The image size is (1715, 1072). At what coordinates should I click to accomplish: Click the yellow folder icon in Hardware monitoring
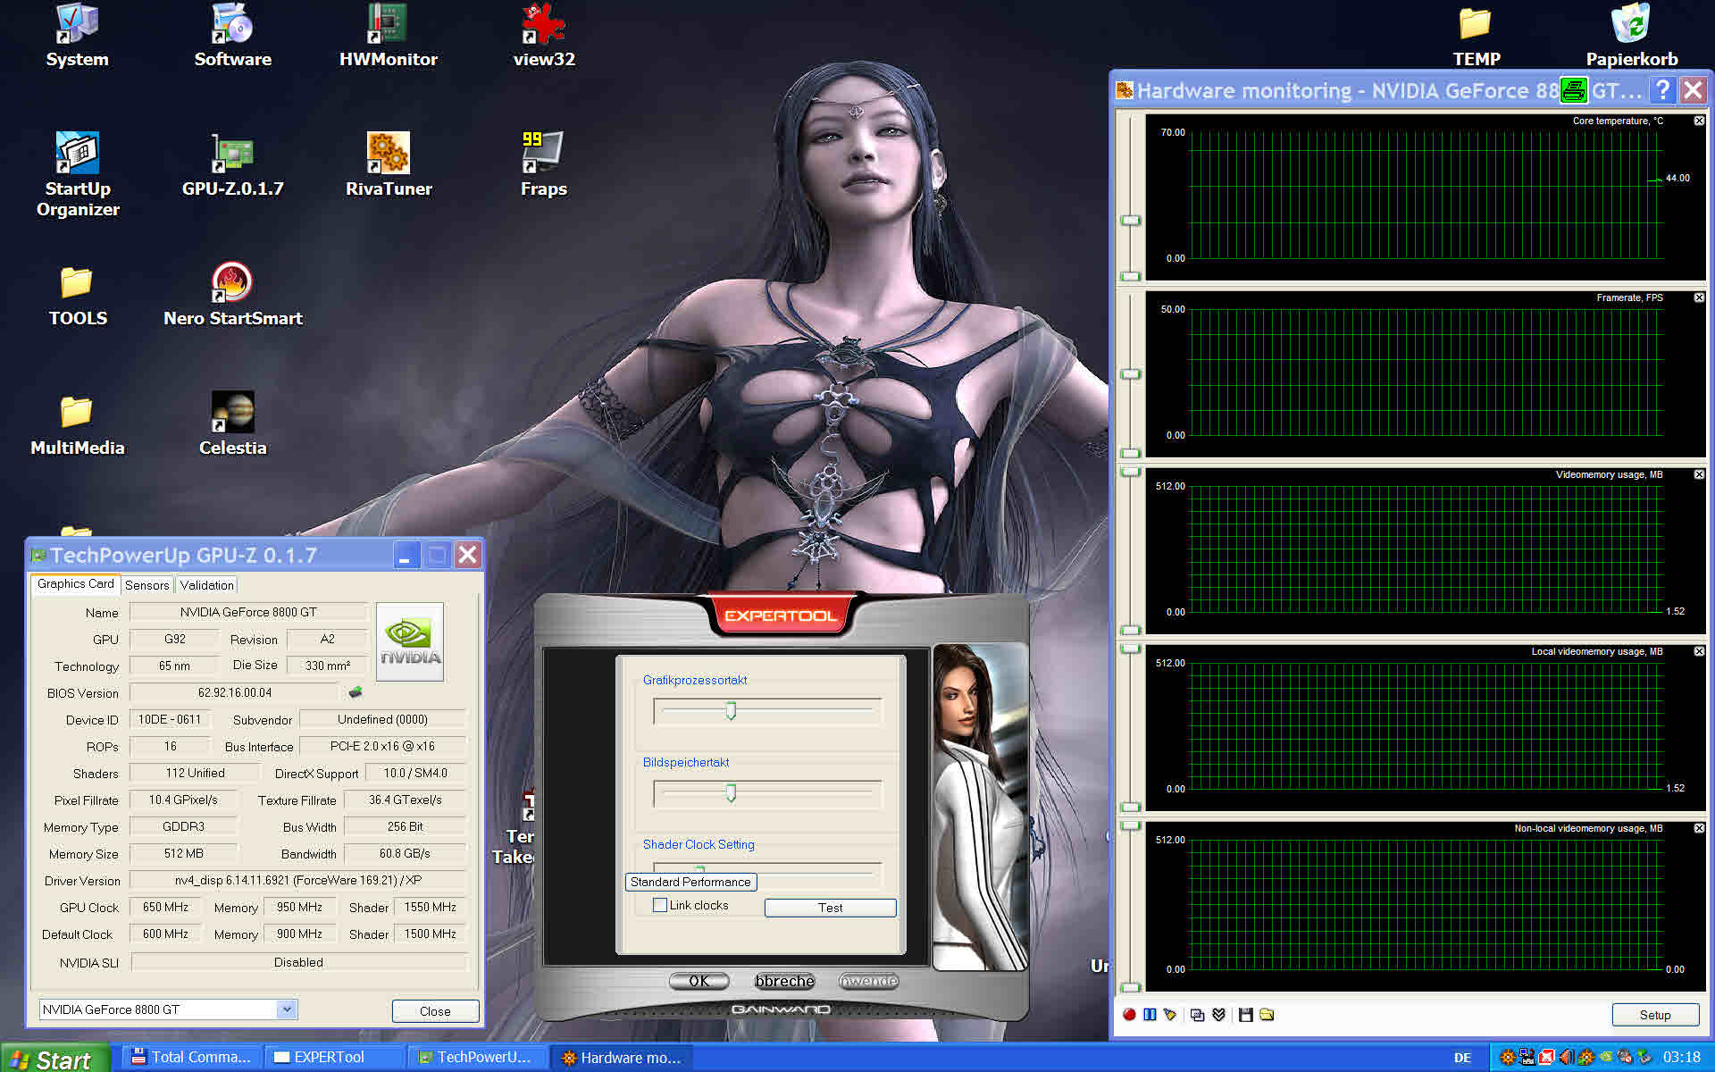point(1267,1014)
